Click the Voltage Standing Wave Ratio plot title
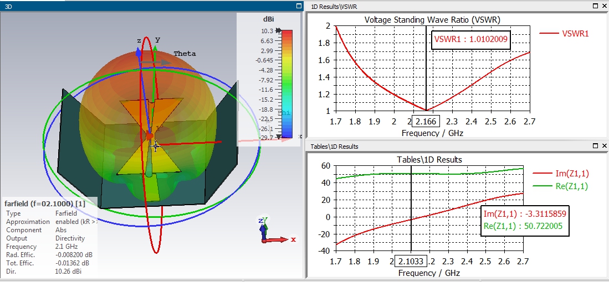The image size is (609, 282). coord(432,19)
